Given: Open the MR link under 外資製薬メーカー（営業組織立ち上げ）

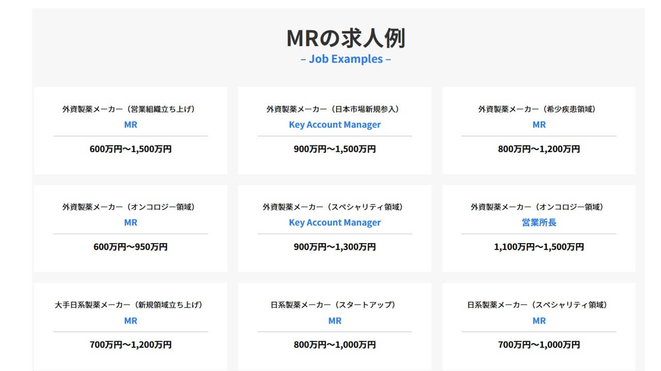Looking at the screenshot, I should [130, 124].
